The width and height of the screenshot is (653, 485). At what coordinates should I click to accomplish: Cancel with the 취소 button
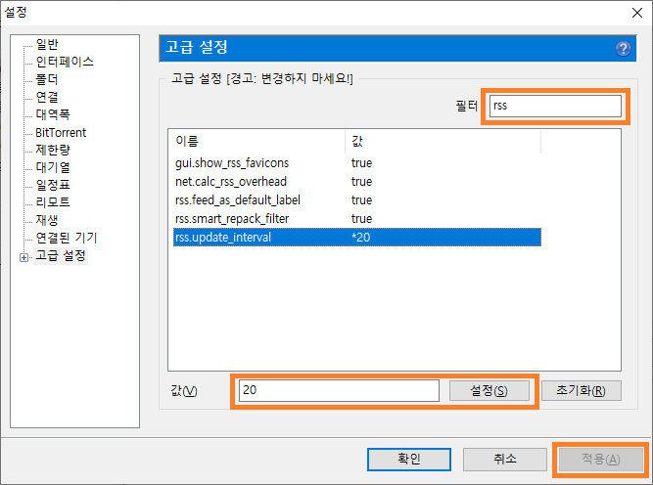pyautogui.click(x=505, y=460)
